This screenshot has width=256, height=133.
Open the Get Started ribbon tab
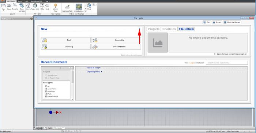pyautogui.click(x=11, y=1)
